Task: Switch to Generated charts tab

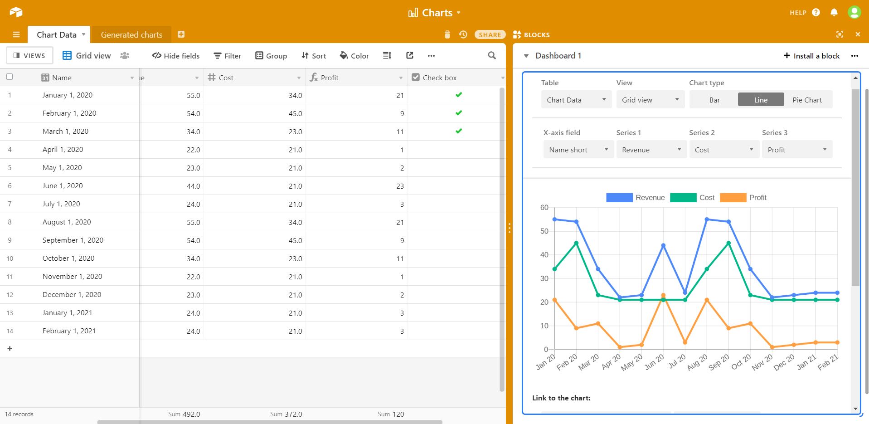Action: coord(131,35)
